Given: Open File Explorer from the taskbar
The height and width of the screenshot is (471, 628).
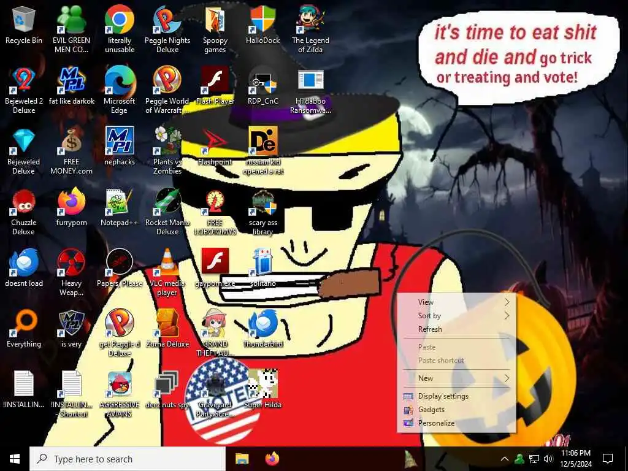Looking at the screenshot, I should pyautogui.click(x=242, y=459).
